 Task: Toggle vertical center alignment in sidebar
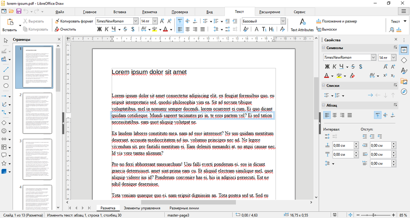tap(385, 115)
